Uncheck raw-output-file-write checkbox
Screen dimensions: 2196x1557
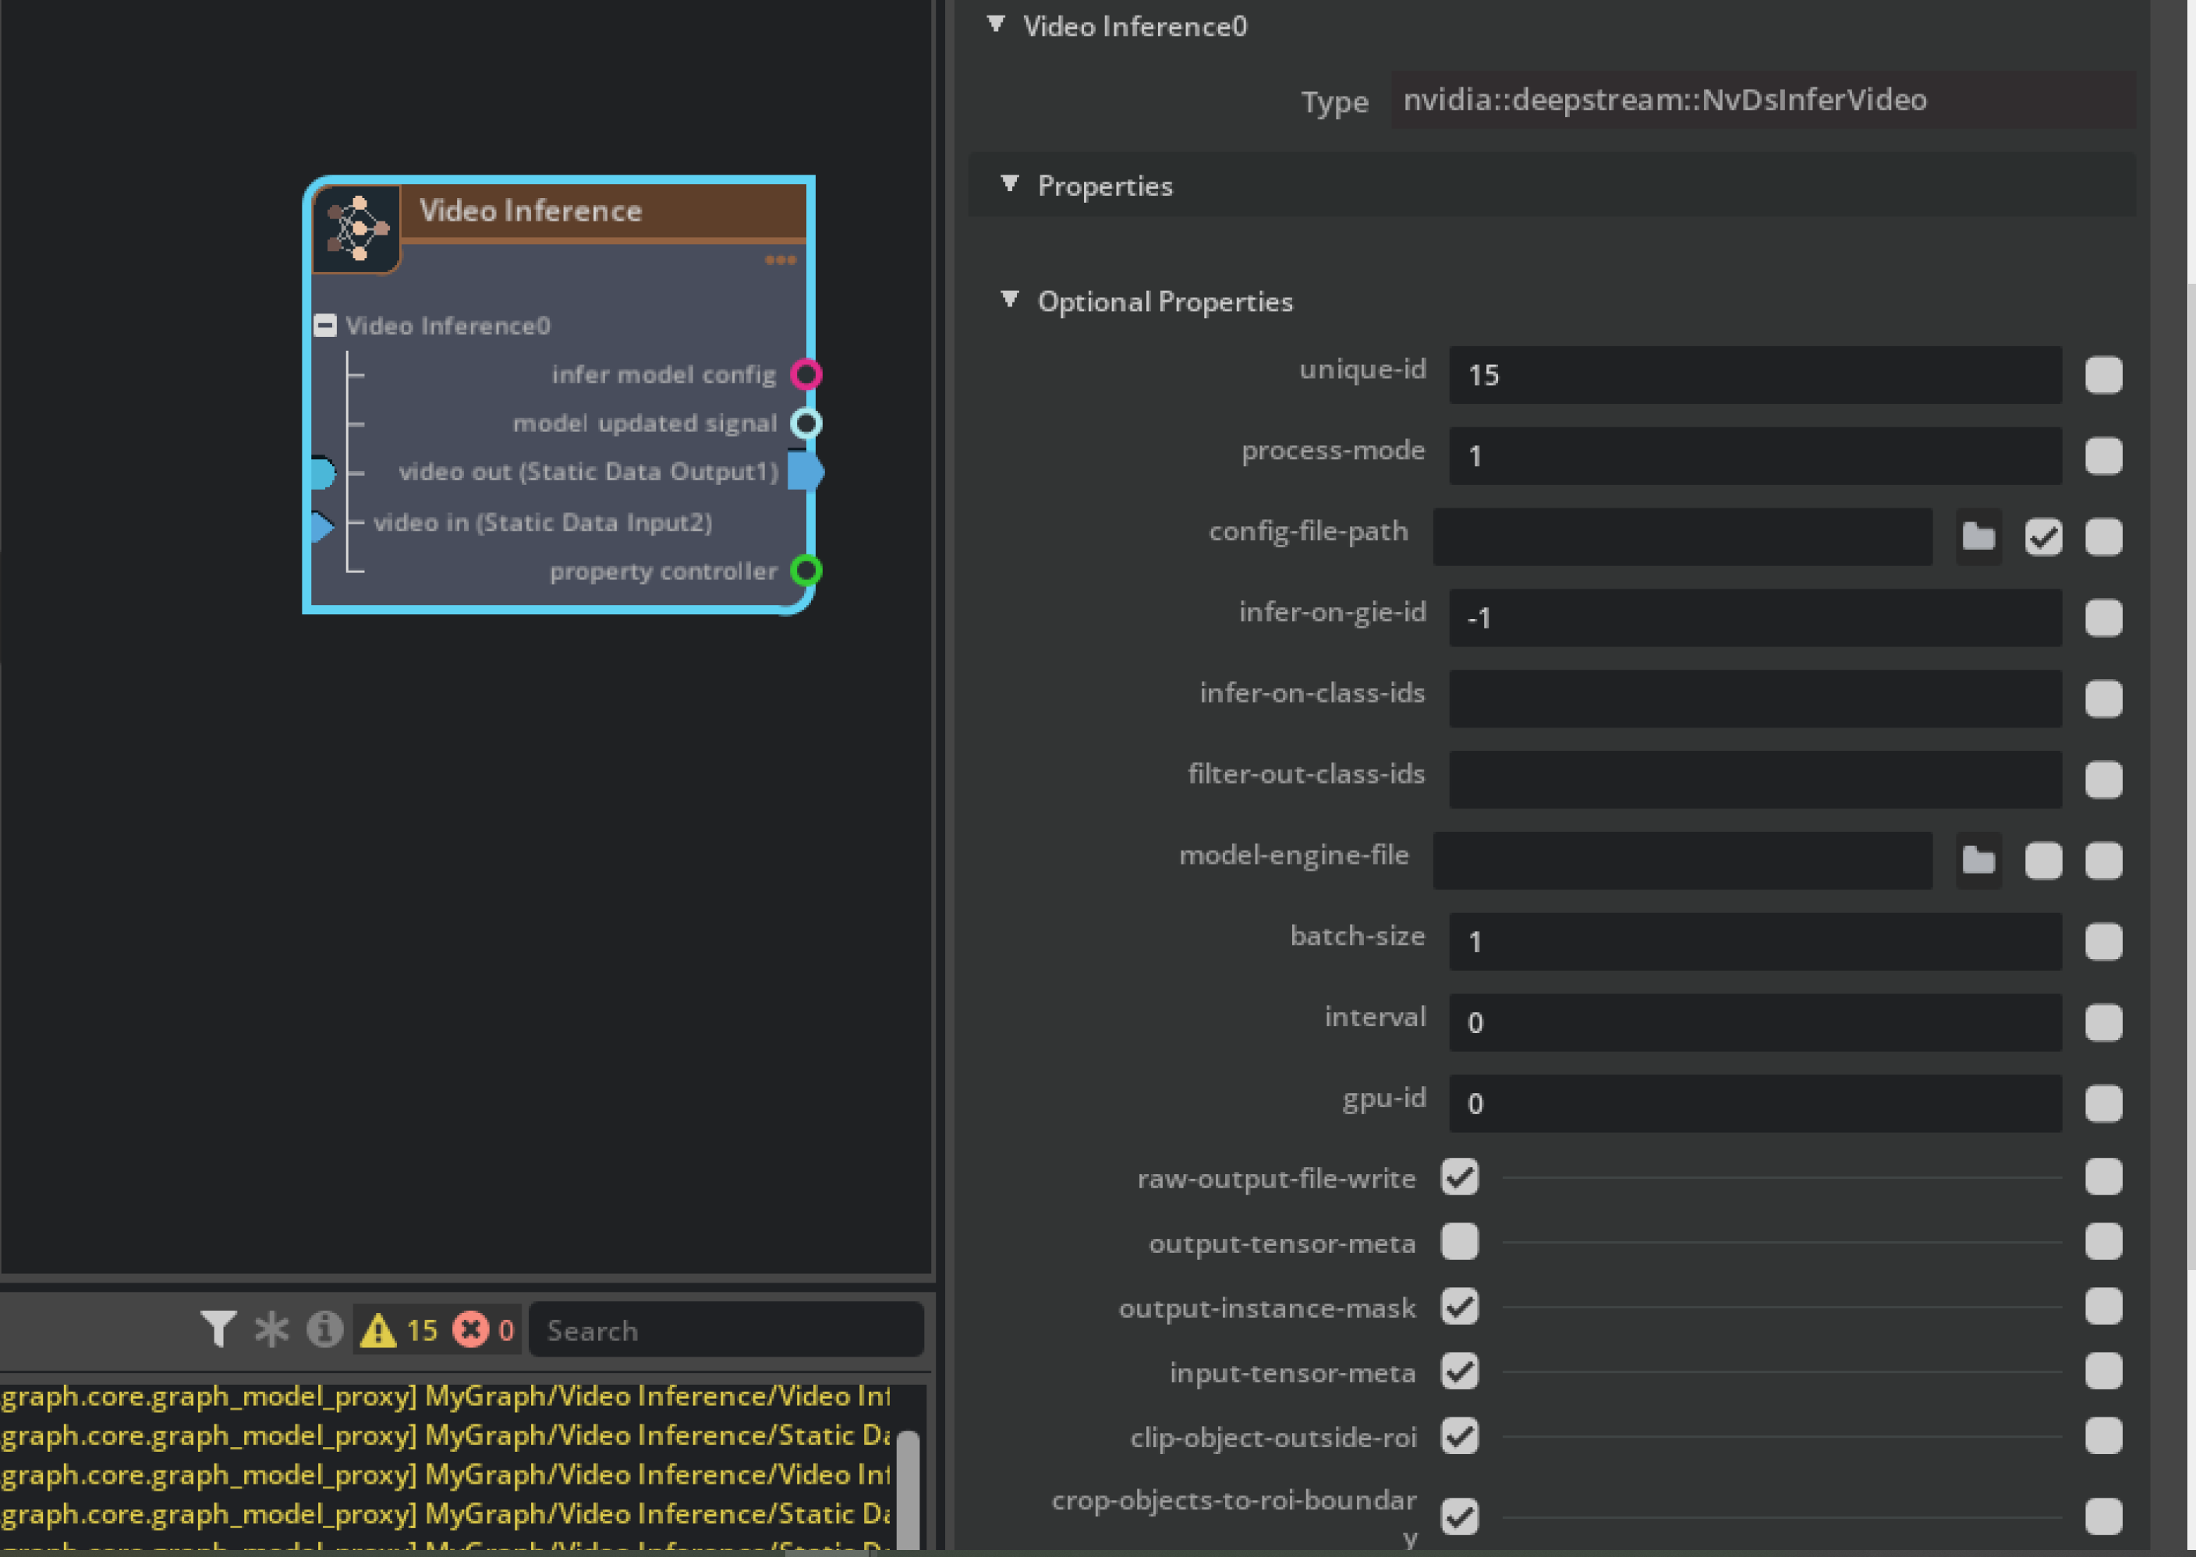[1460, 1177]
